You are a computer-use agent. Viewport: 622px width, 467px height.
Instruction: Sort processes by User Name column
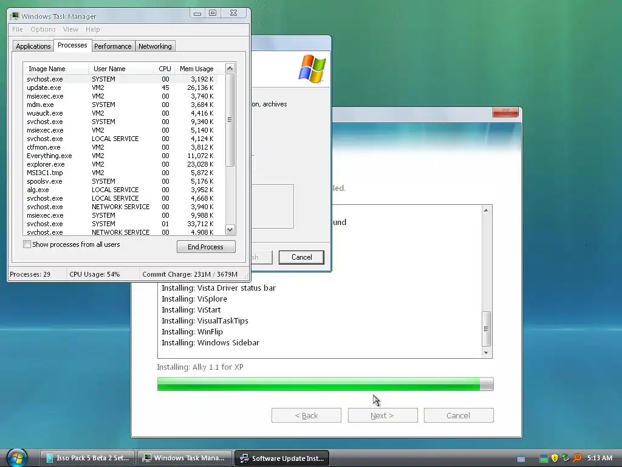tap(121, 69)
